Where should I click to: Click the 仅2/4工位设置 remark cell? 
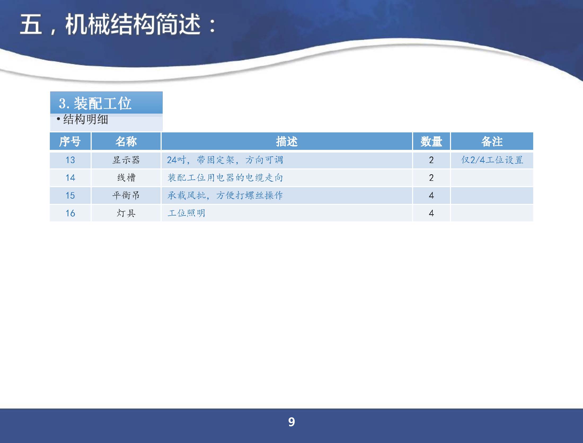pos(492,160)
